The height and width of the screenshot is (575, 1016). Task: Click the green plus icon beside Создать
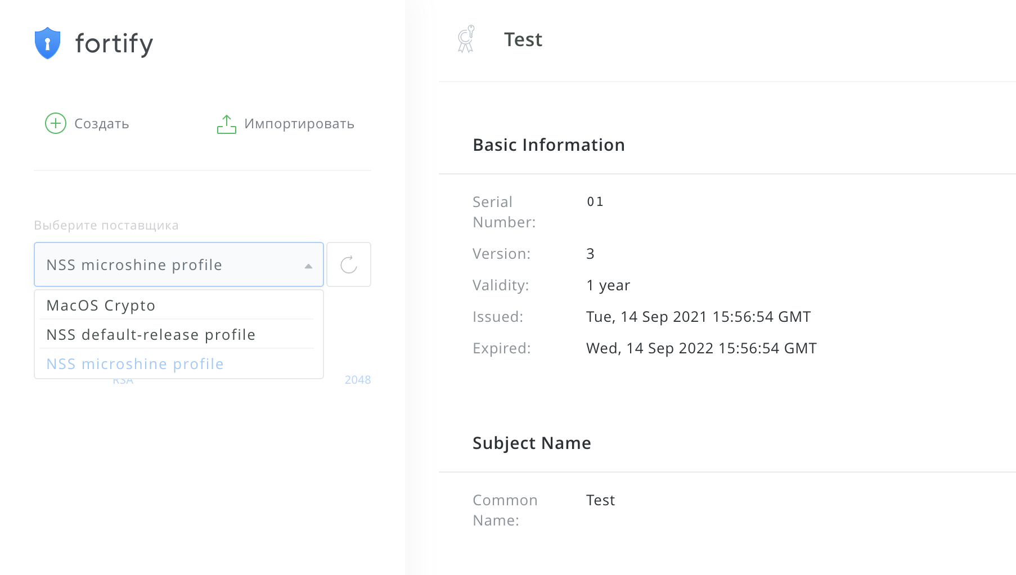55,123
